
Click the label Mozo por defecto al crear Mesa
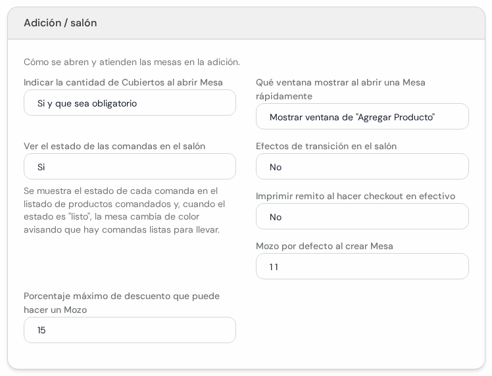(x=324, y=246)
